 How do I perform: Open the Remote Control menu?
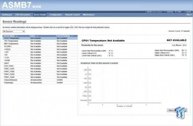click(x=72, y=15)
